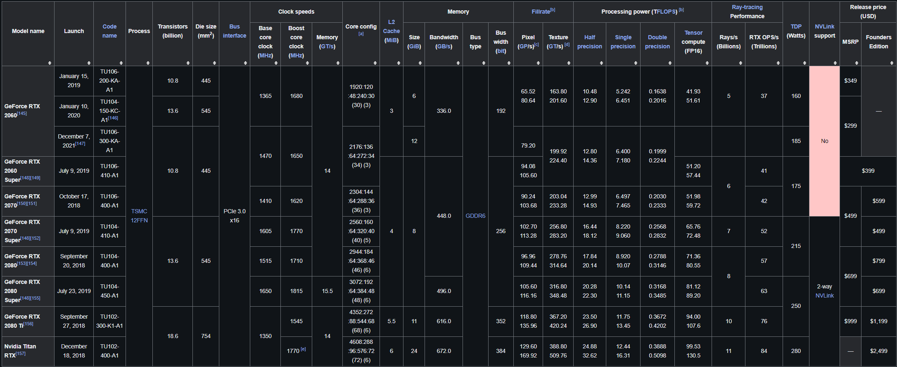Sort by Boost core clock arrows
897x367 pixels.
point(307,63)
